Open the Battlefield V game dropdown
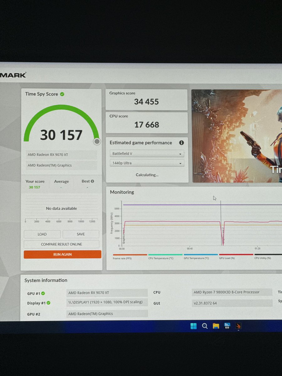The width and height of the screenshot is (282, 376). click(x=147, y=154)
